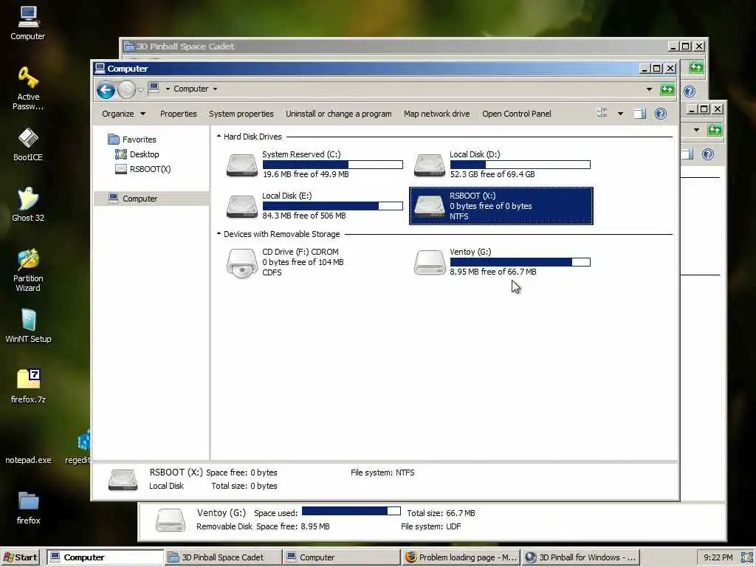Click the RSBOOT (X:) details pane drive icon
Screen dimensions: 756x567
pyautogui.click(x=123, y=480)
